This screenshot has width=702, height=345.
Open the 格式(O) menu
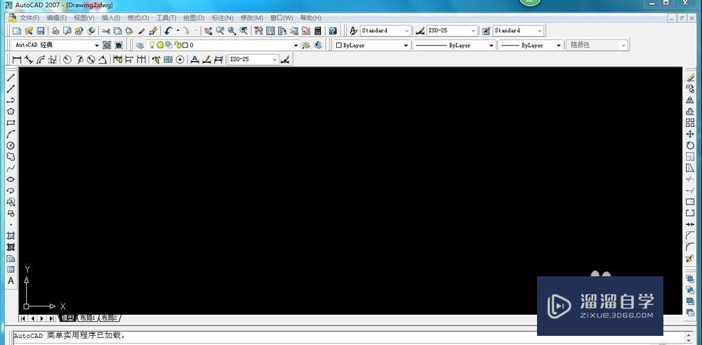tap(138, 18)
